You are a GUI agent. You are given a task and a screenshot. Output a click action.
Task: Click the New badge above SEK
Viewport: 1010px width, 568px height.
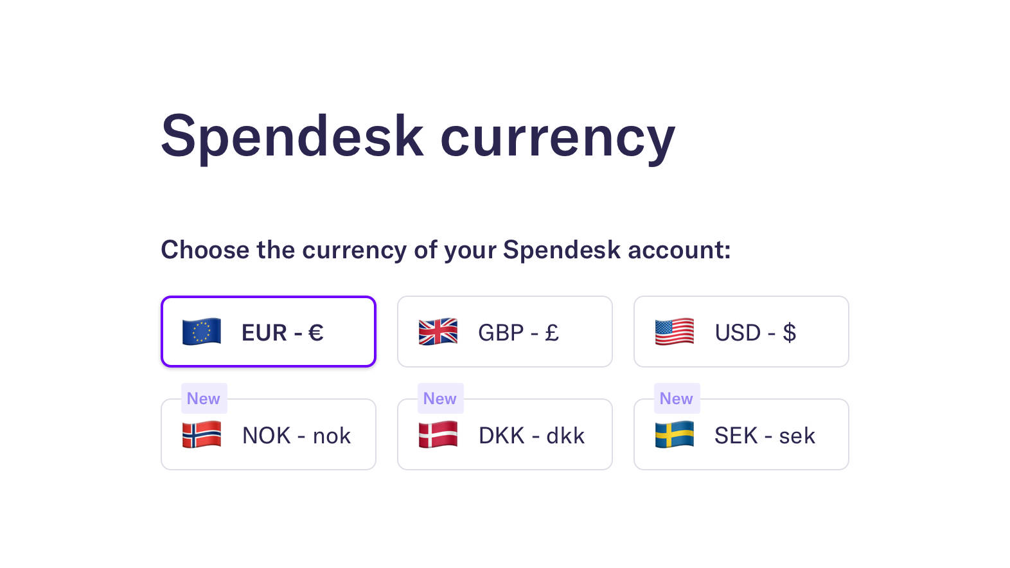(677, 398)
